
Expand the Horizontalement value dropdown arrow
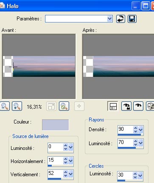(70, 160)
